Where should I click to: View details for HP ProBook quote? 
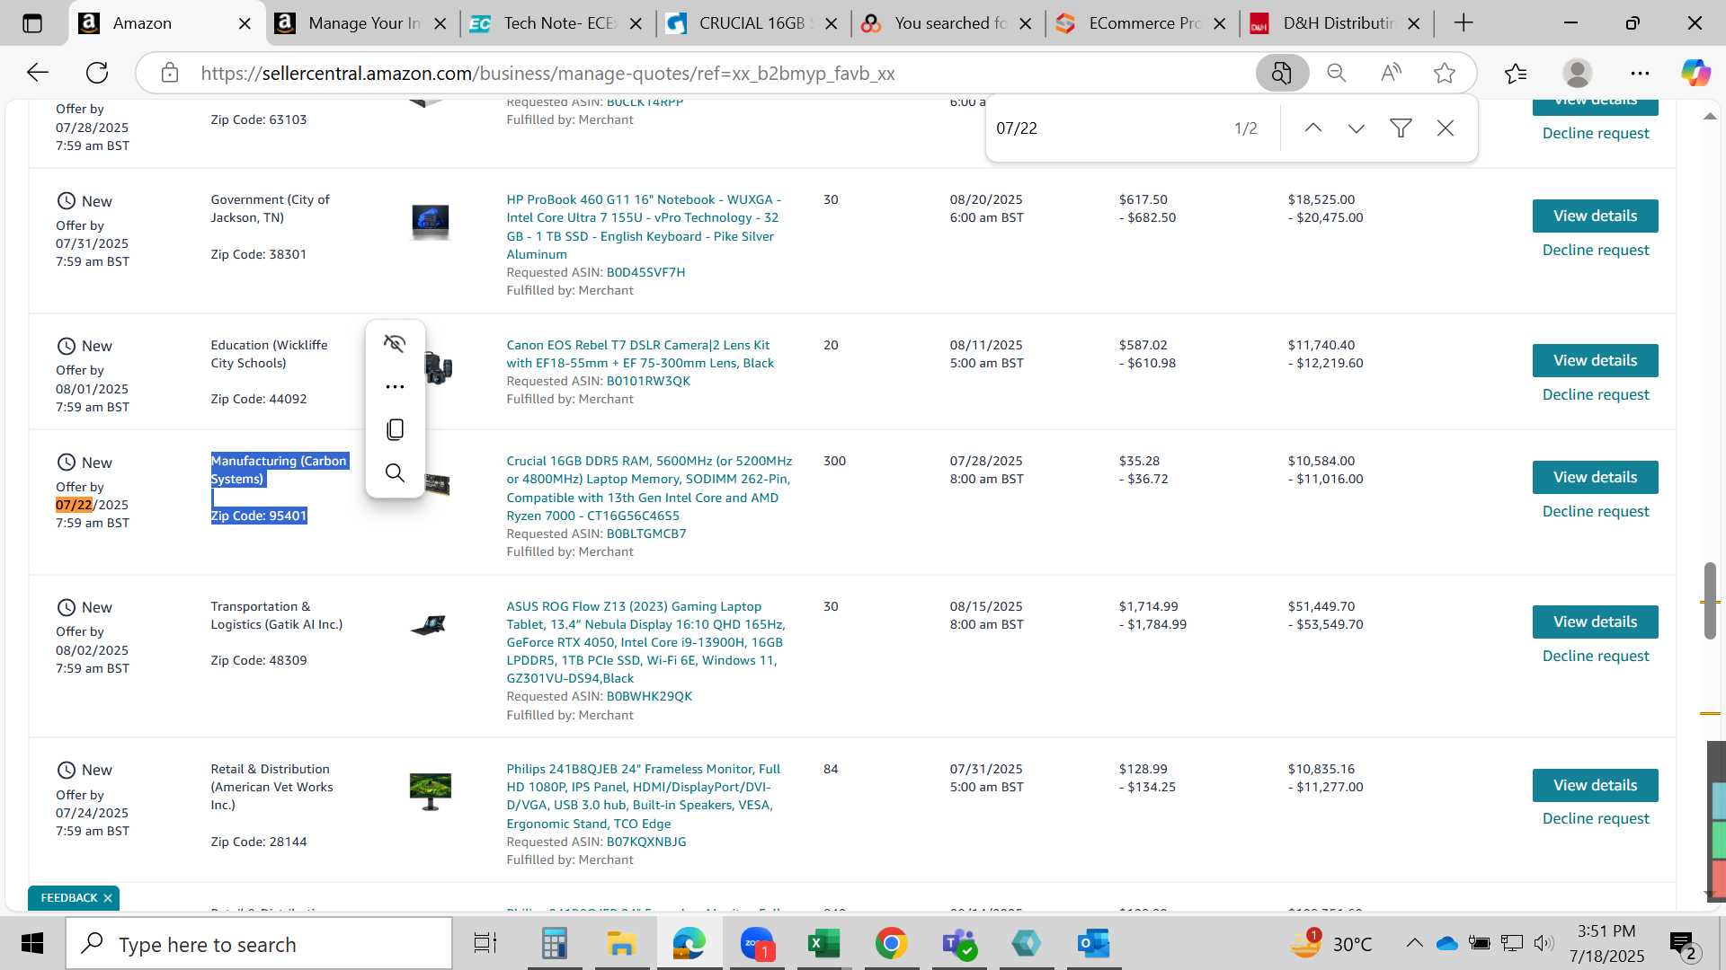point(1595,216)
